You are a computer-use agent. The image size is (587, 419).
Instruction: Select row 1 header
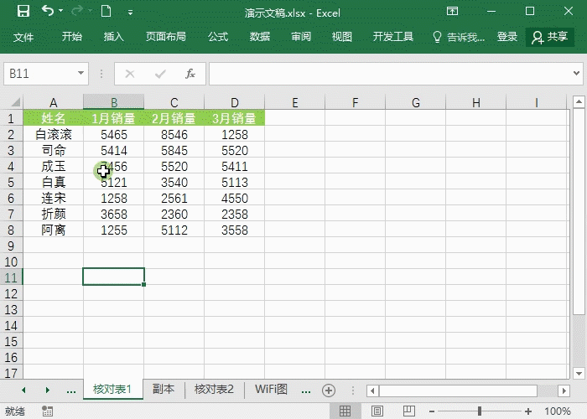click(x=11, y=118)
